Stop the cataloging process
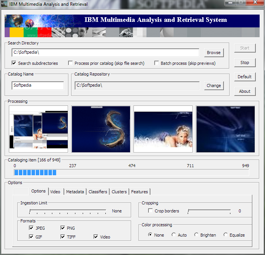The width and height of the screenshot is (265, 255). (x=245, y=63)
